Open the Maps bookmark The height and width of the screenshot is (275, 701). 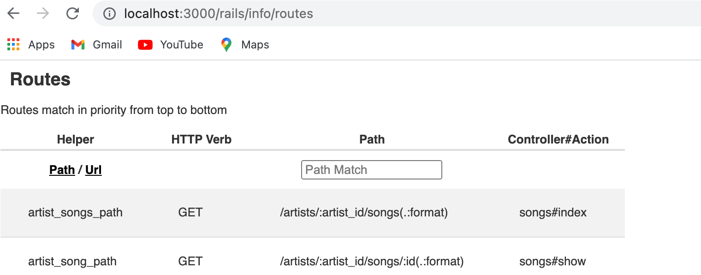coord(244,44)
